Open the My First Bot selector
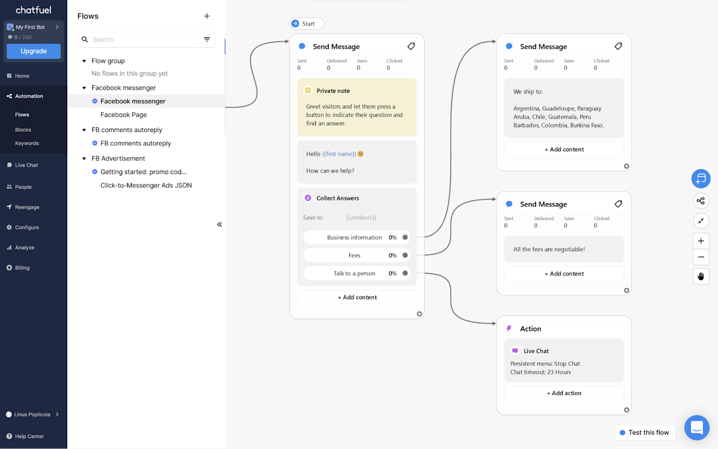Viewport: 718px width, 449px height. (x=33, y=27)
